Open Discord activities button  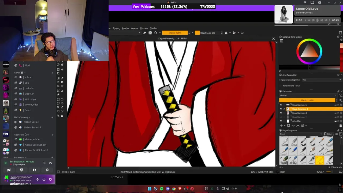click(x=34, y=170)
